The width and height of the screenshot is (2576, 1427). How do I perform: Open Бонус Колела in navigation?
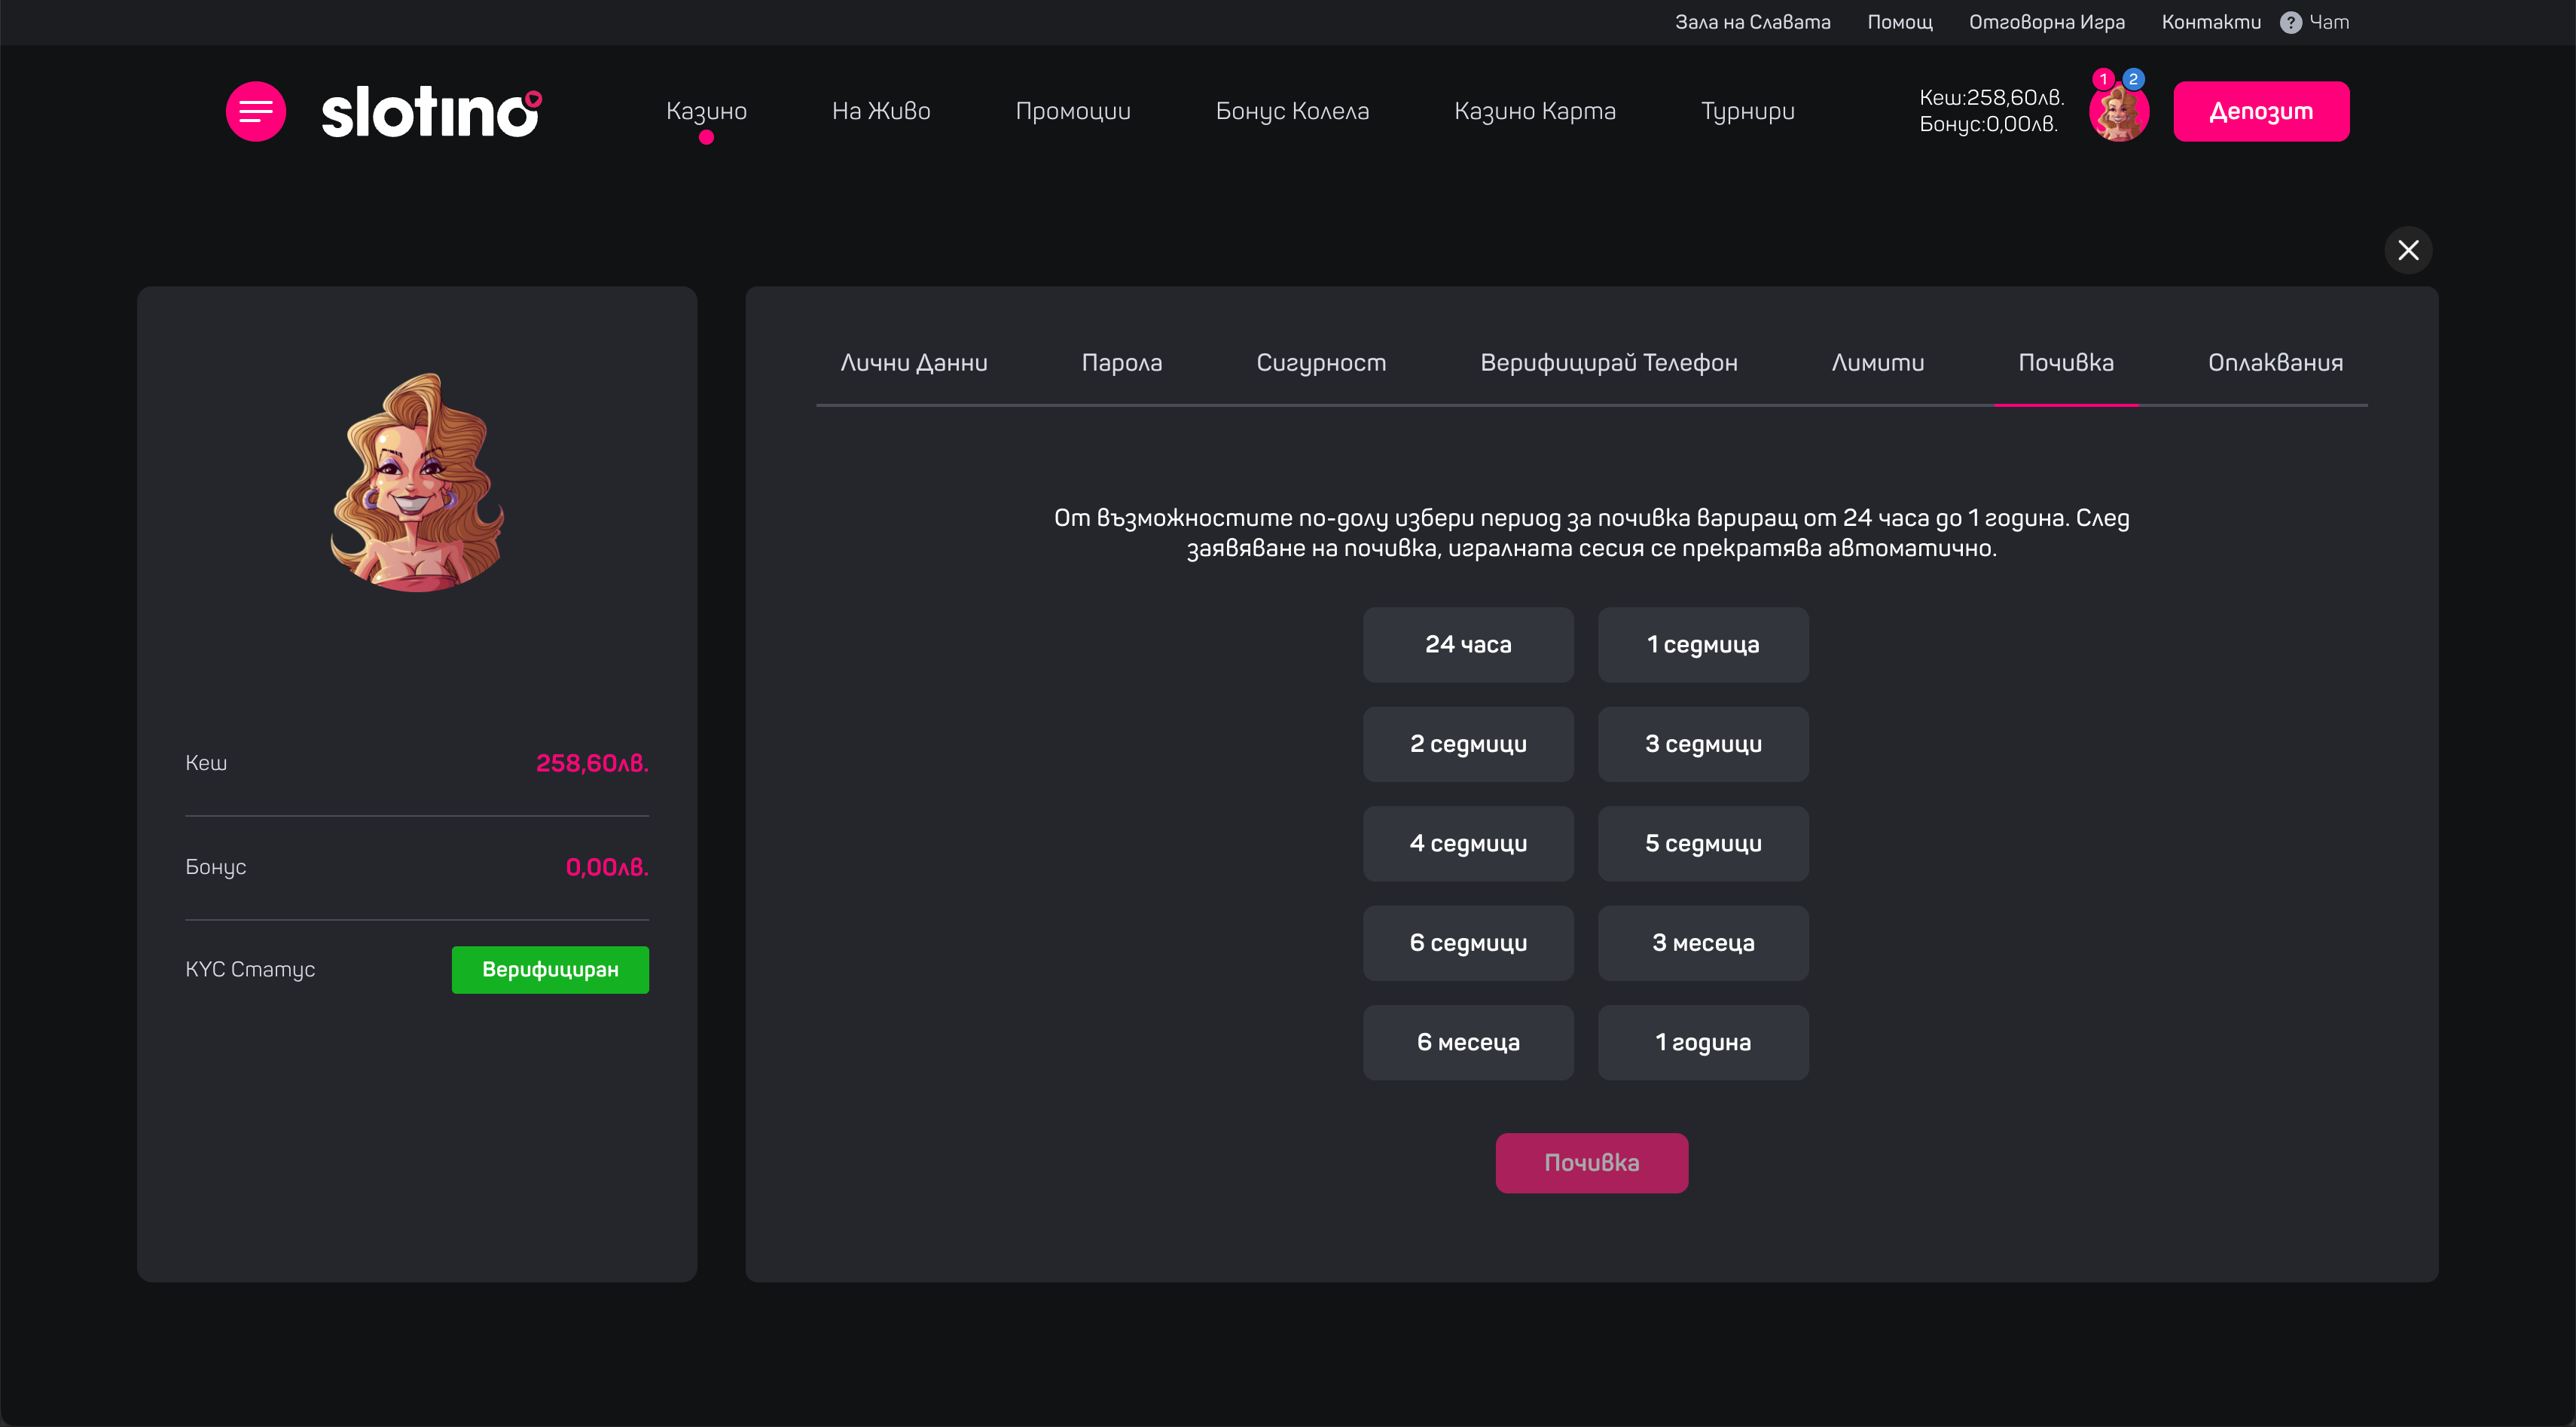click(x=1292, y=111)
